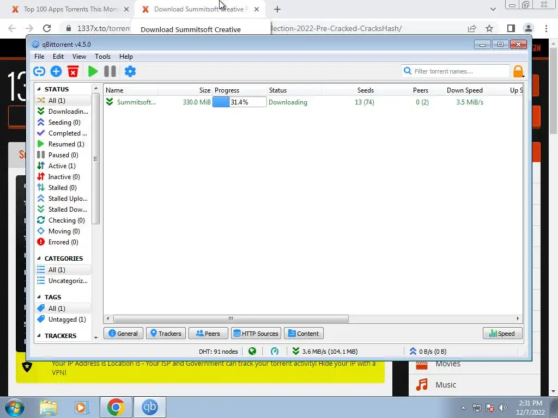Select the Errored (0) filter
Screen dimensions: 558x418
point(63,242)
